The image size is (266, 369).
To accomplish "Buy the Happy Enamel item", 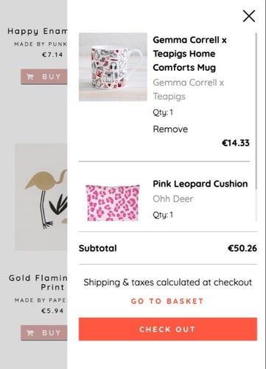I will click(x=44, y=77).
